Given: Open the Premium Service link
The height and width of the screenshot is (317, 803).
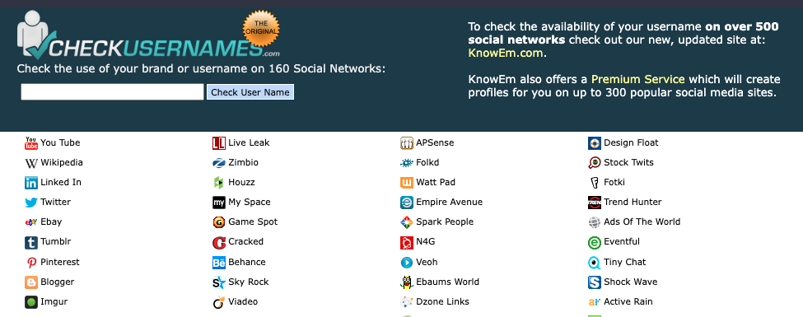Looking at the screenshot, I should click(x=638, y=79).
